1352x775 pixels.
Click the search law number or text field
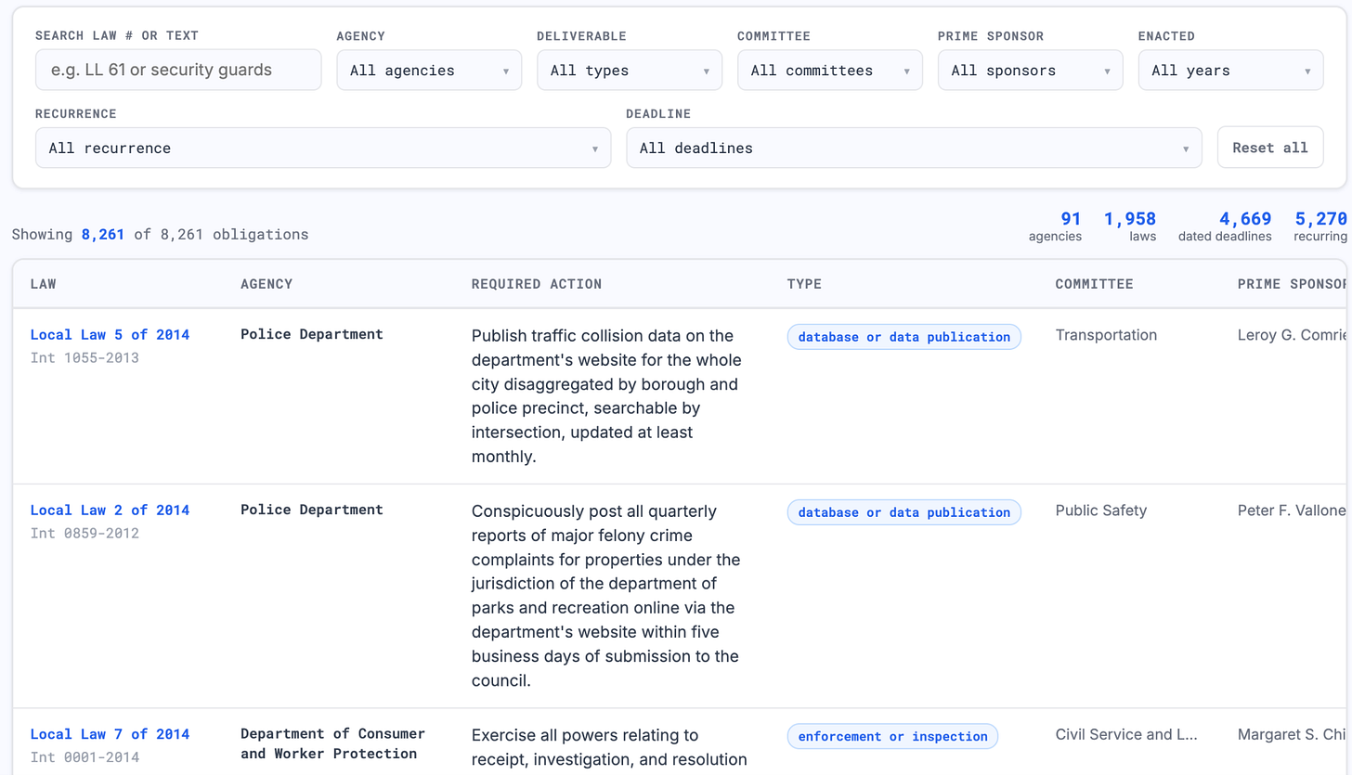178,70
